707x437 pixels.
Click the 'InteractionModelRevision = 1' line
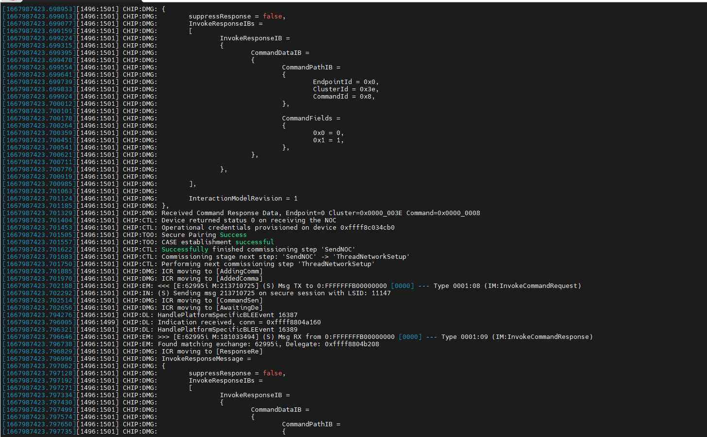coord(243,199)
